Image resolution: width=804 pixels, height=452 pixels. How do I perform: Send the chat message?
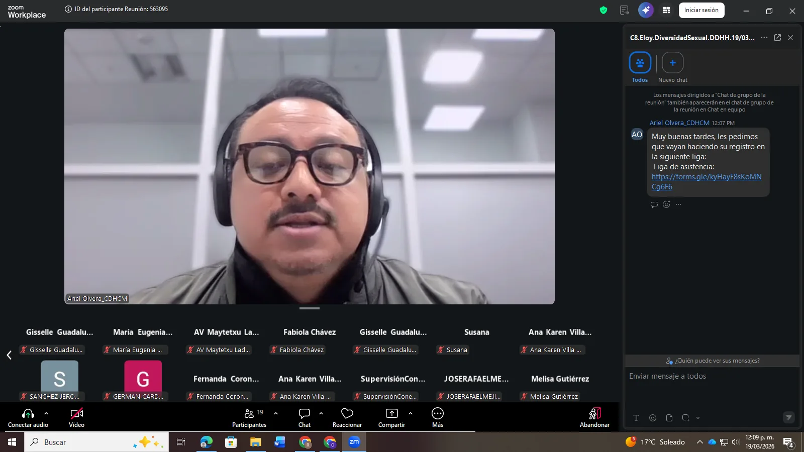(x=789, y=417)
